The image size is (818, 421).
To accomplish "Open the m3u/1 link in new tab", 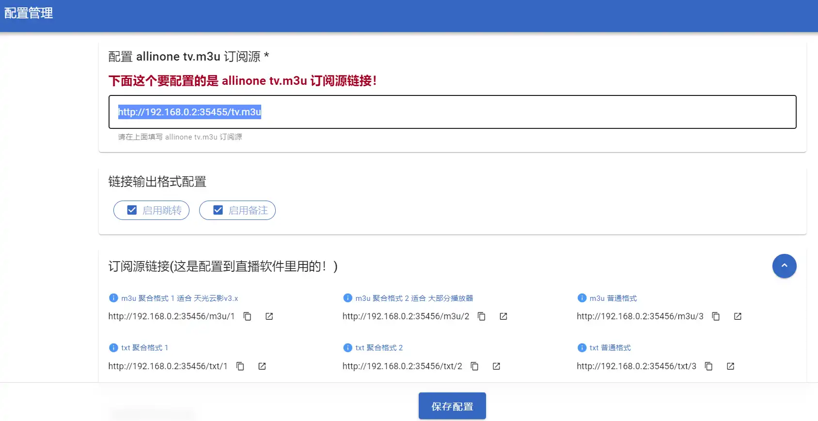I will tap(269, 316).
